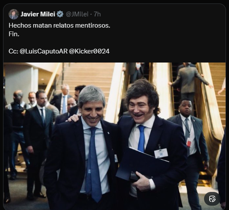Viewport: 229px width, 210px height.
Task: Select the text 'Hechos matan relatos mentirosos.'
Action: pyautogui.click(x=59, y=25)
